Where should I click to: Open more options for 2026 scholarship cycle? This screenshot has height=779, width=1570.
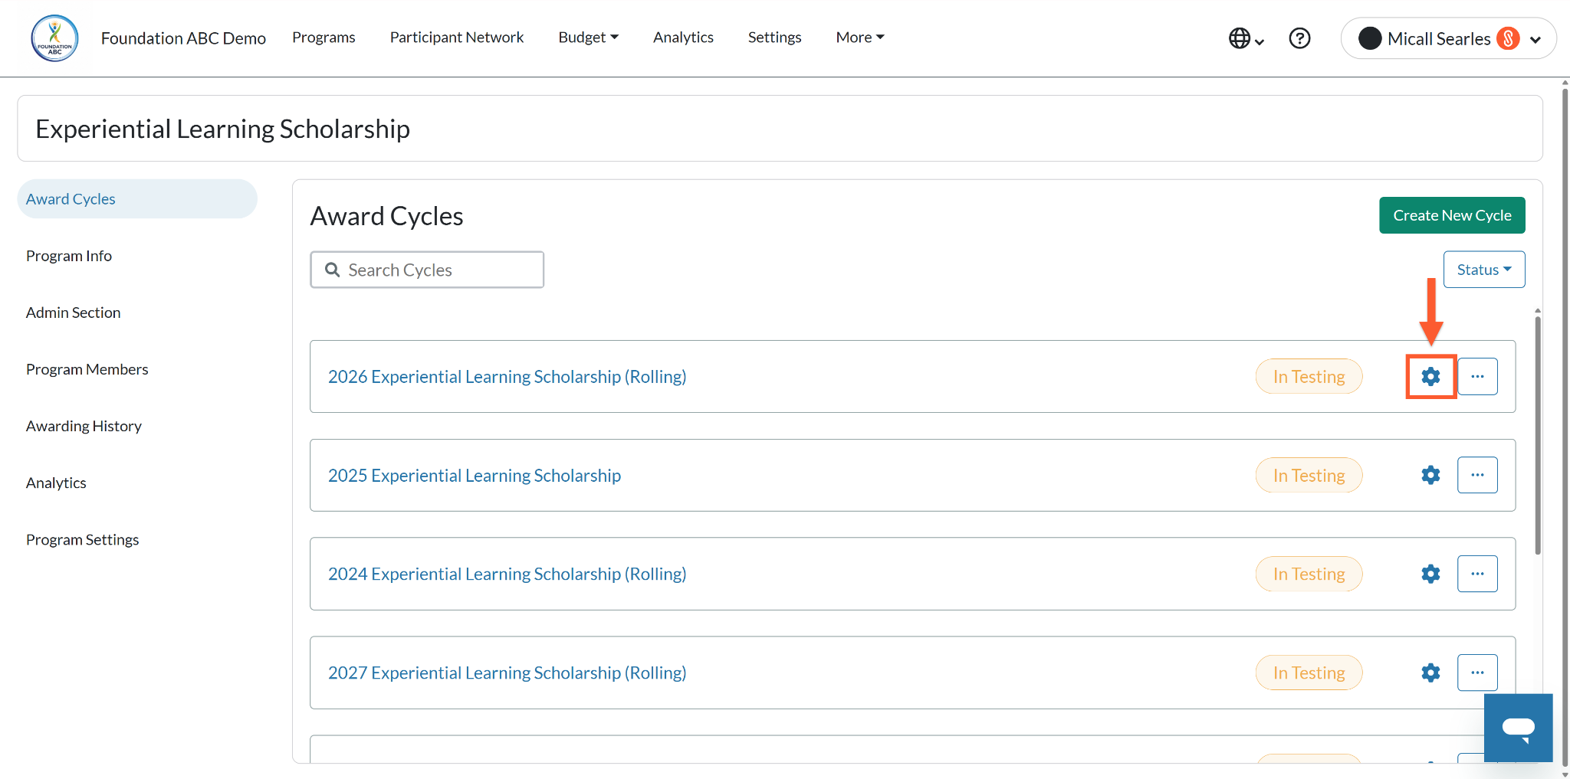tap(1477, 376)
